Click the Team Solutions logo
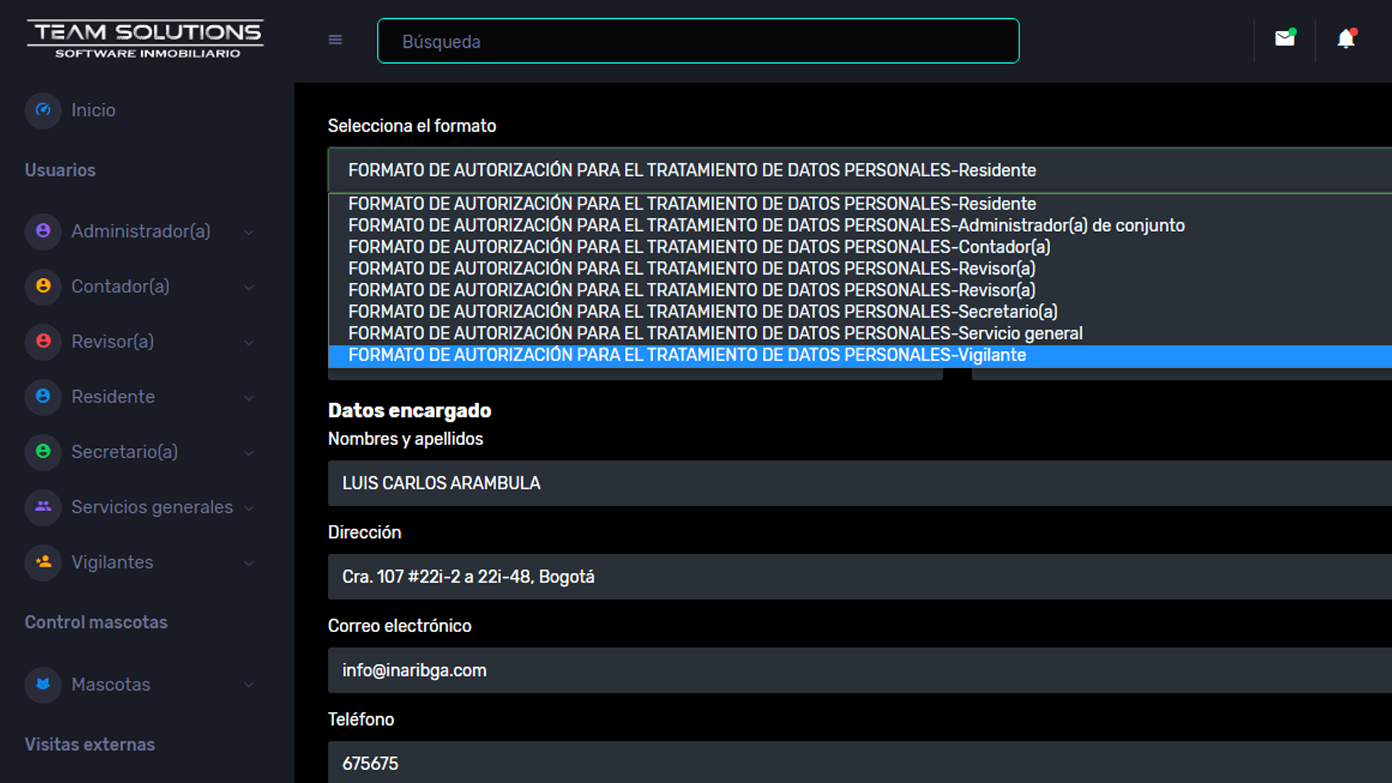This screenshot has height=783, width=1392. tap(146, 39)
